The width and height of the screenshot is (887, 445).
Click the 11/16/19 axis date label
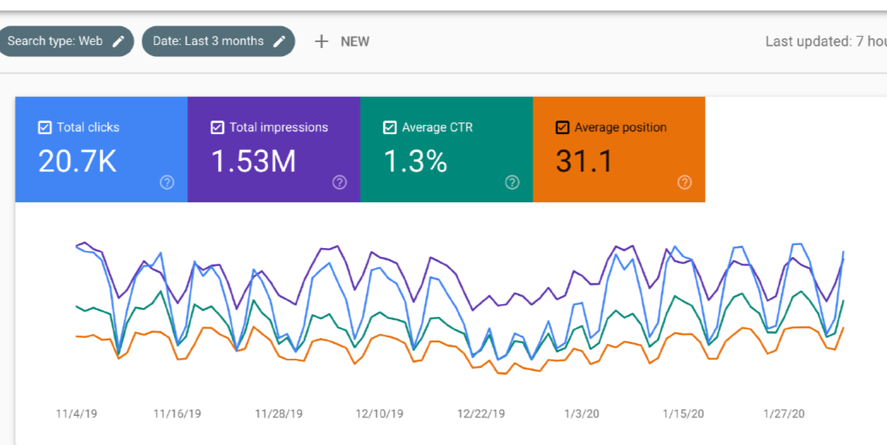[177, 414]
